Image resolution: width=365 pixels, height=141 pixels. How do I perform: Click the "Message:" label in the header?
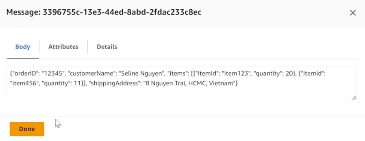pyautogui.click(x=24, y=12)
